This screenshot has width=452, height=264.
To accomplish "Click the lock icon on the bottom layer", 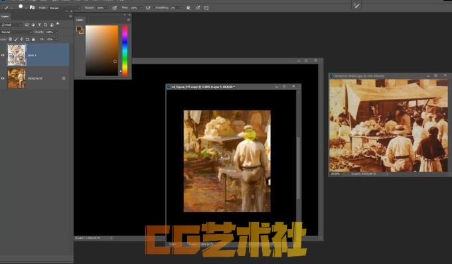I will coord(64,78).
